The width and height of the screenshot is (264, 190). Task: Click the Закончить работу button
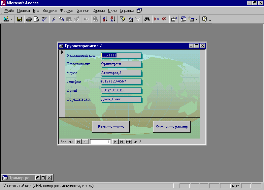(x=172, y=127)
